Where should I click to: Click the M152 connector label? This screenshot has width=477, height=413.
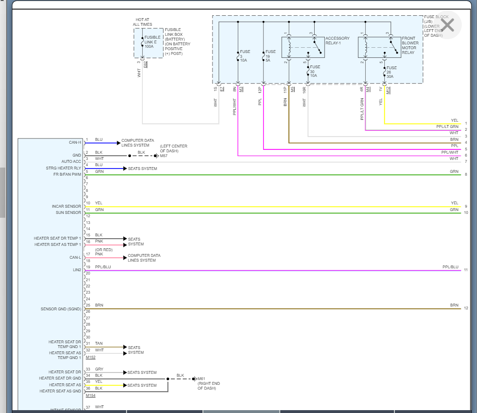pyautogui.click(x=90, y=357)
